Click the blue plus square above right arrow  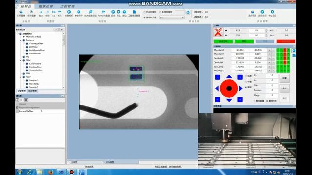click(240, 77)
